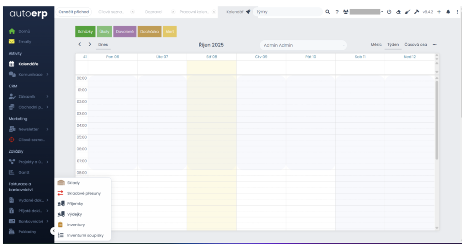
Task: Switch to Měsíc calendar view
Action: [376, 45]
